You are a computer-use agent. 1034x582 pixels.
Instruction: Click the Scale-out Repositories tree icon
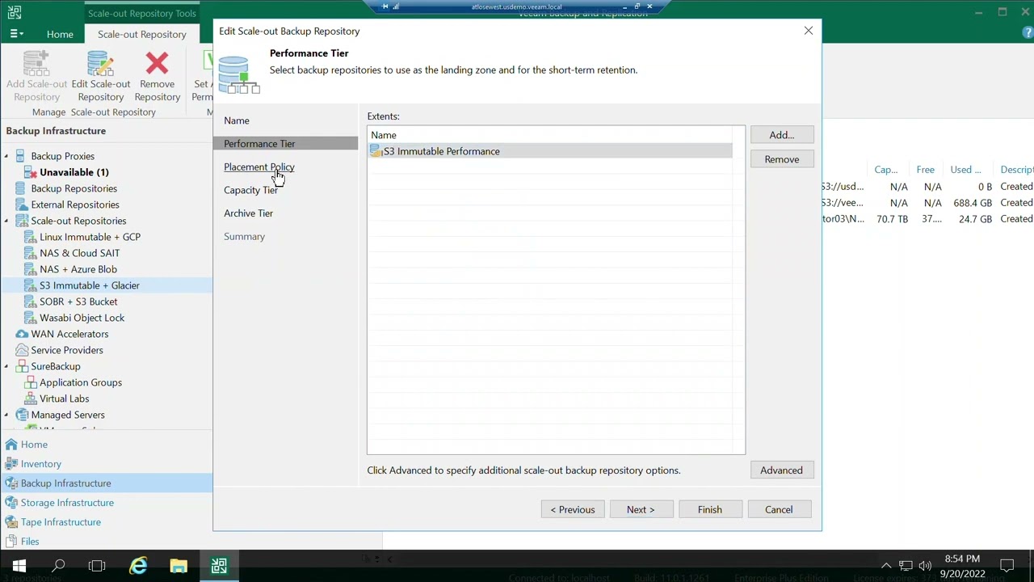click(x=22, y=221)
